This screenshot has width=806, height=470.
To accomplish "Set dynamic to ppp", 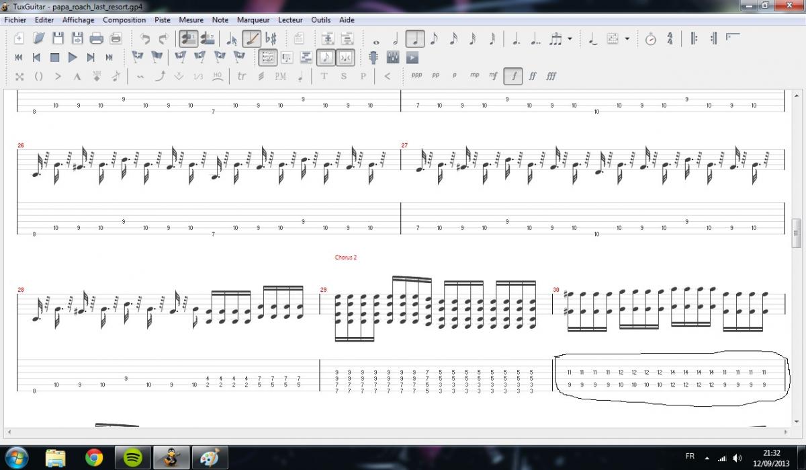I will (x=417, y=75).
